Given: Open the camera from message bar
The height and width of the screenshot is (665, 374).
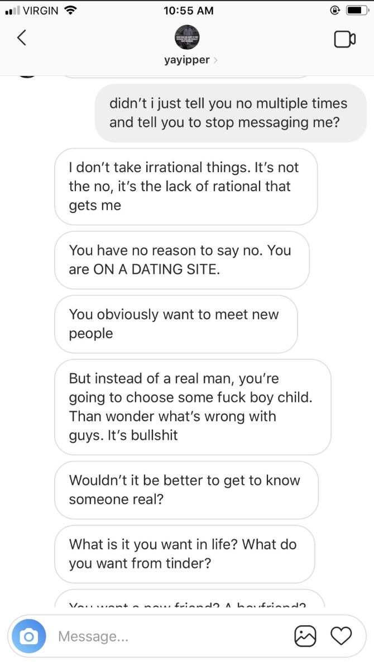Looking at the screenshot, I should click(x=29, y=636).
